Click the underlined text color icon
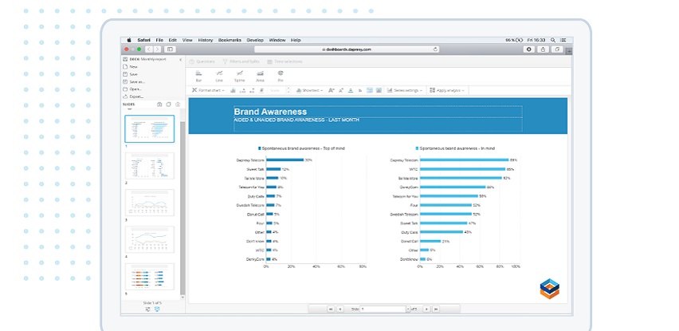The width and height of the screenshot is (679, 331). pyautogui.click(x=351, y=90)
